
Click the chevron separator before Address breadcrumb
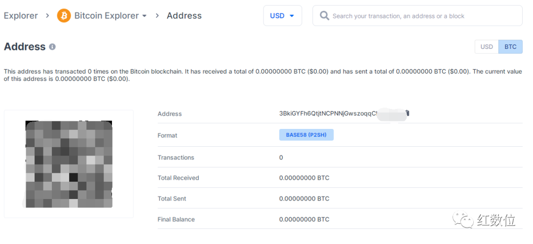(157, 16)
